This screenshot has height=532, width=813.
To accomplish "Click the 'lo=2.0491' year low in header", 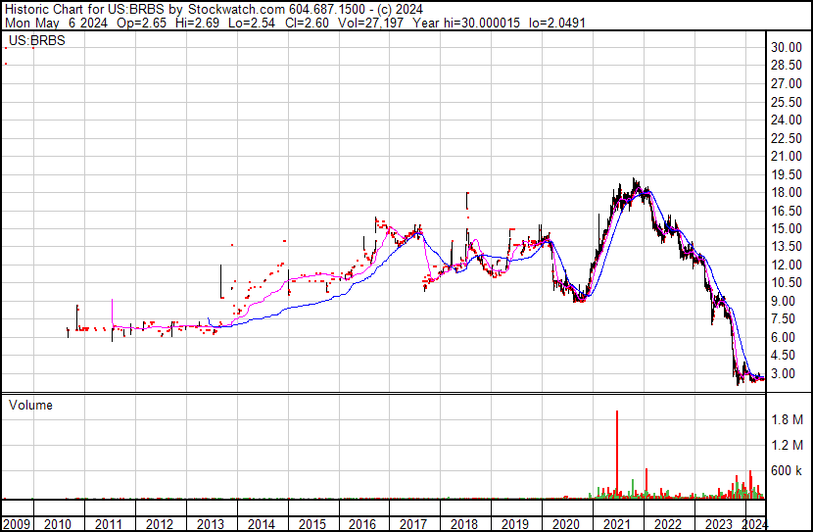I will [x=558, y=24].
